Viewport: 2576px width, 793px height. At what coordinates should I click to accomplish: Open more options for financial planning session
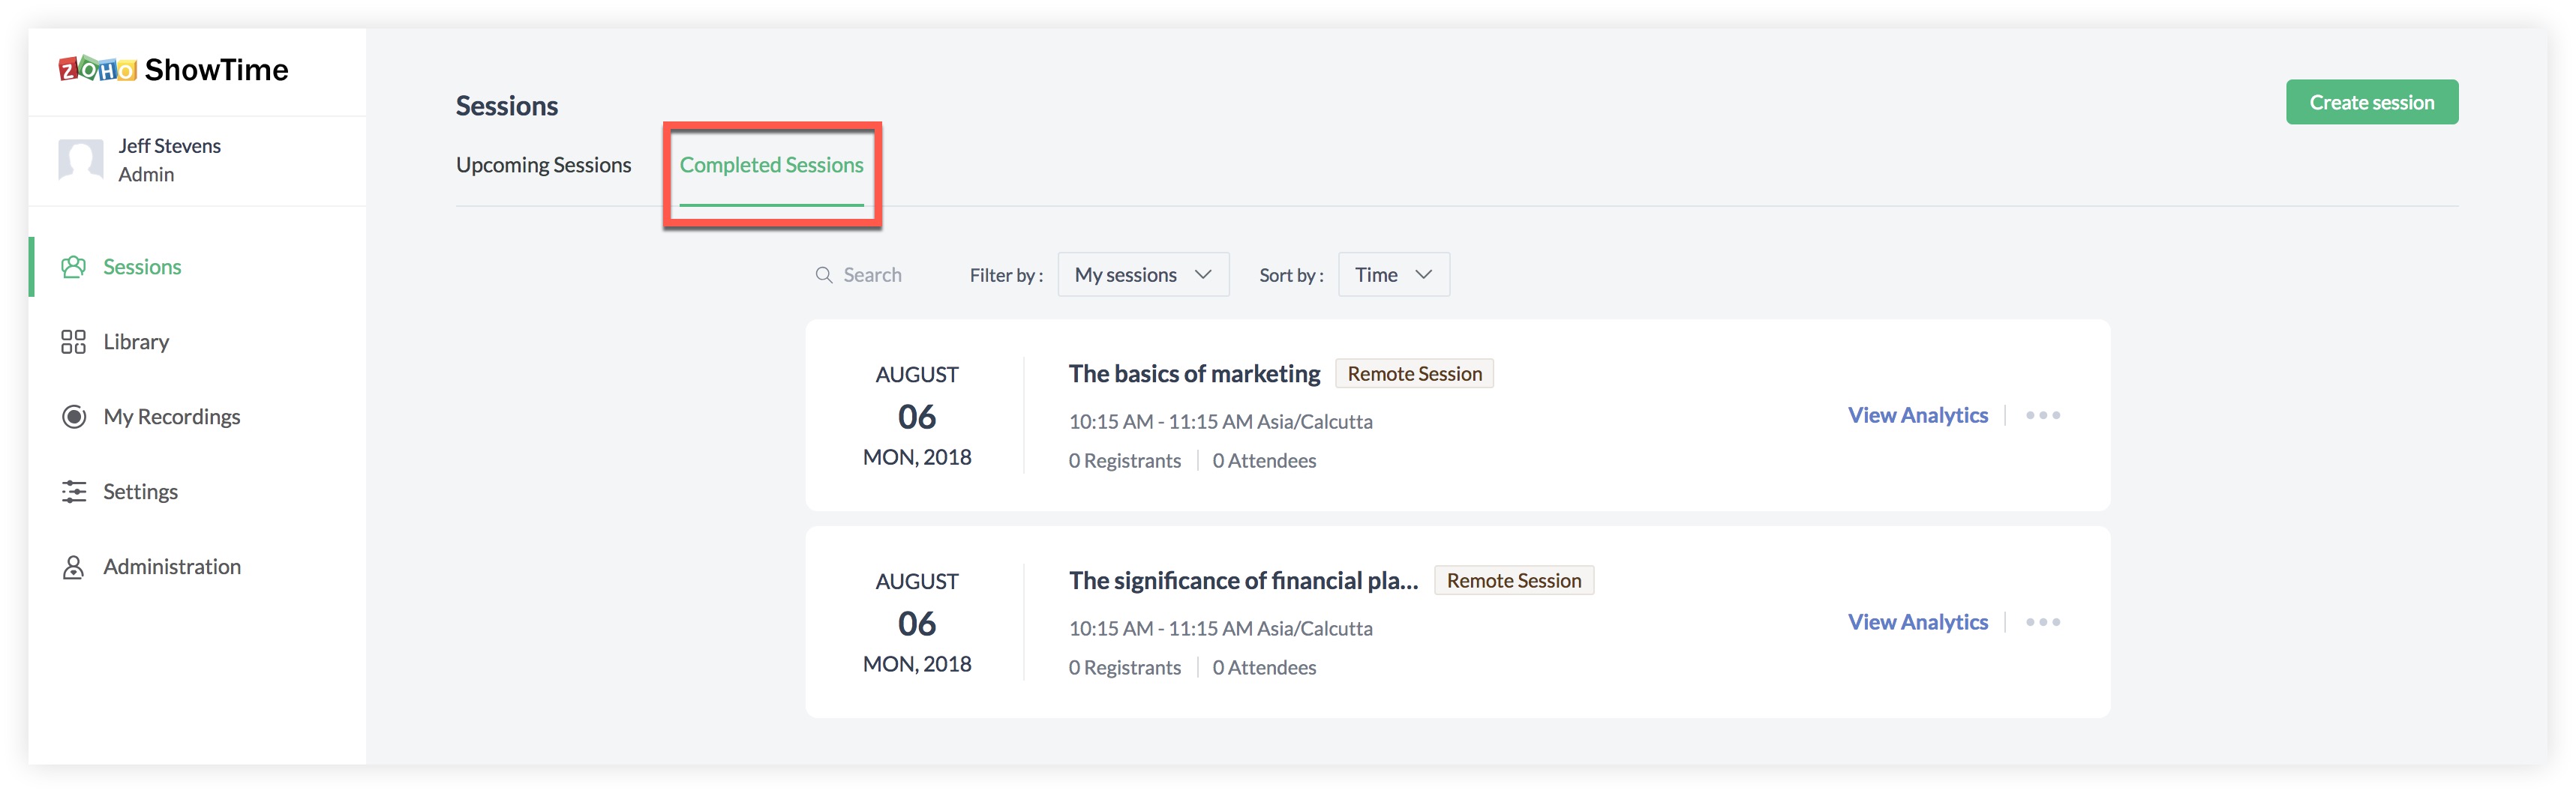click(2042, 622)
